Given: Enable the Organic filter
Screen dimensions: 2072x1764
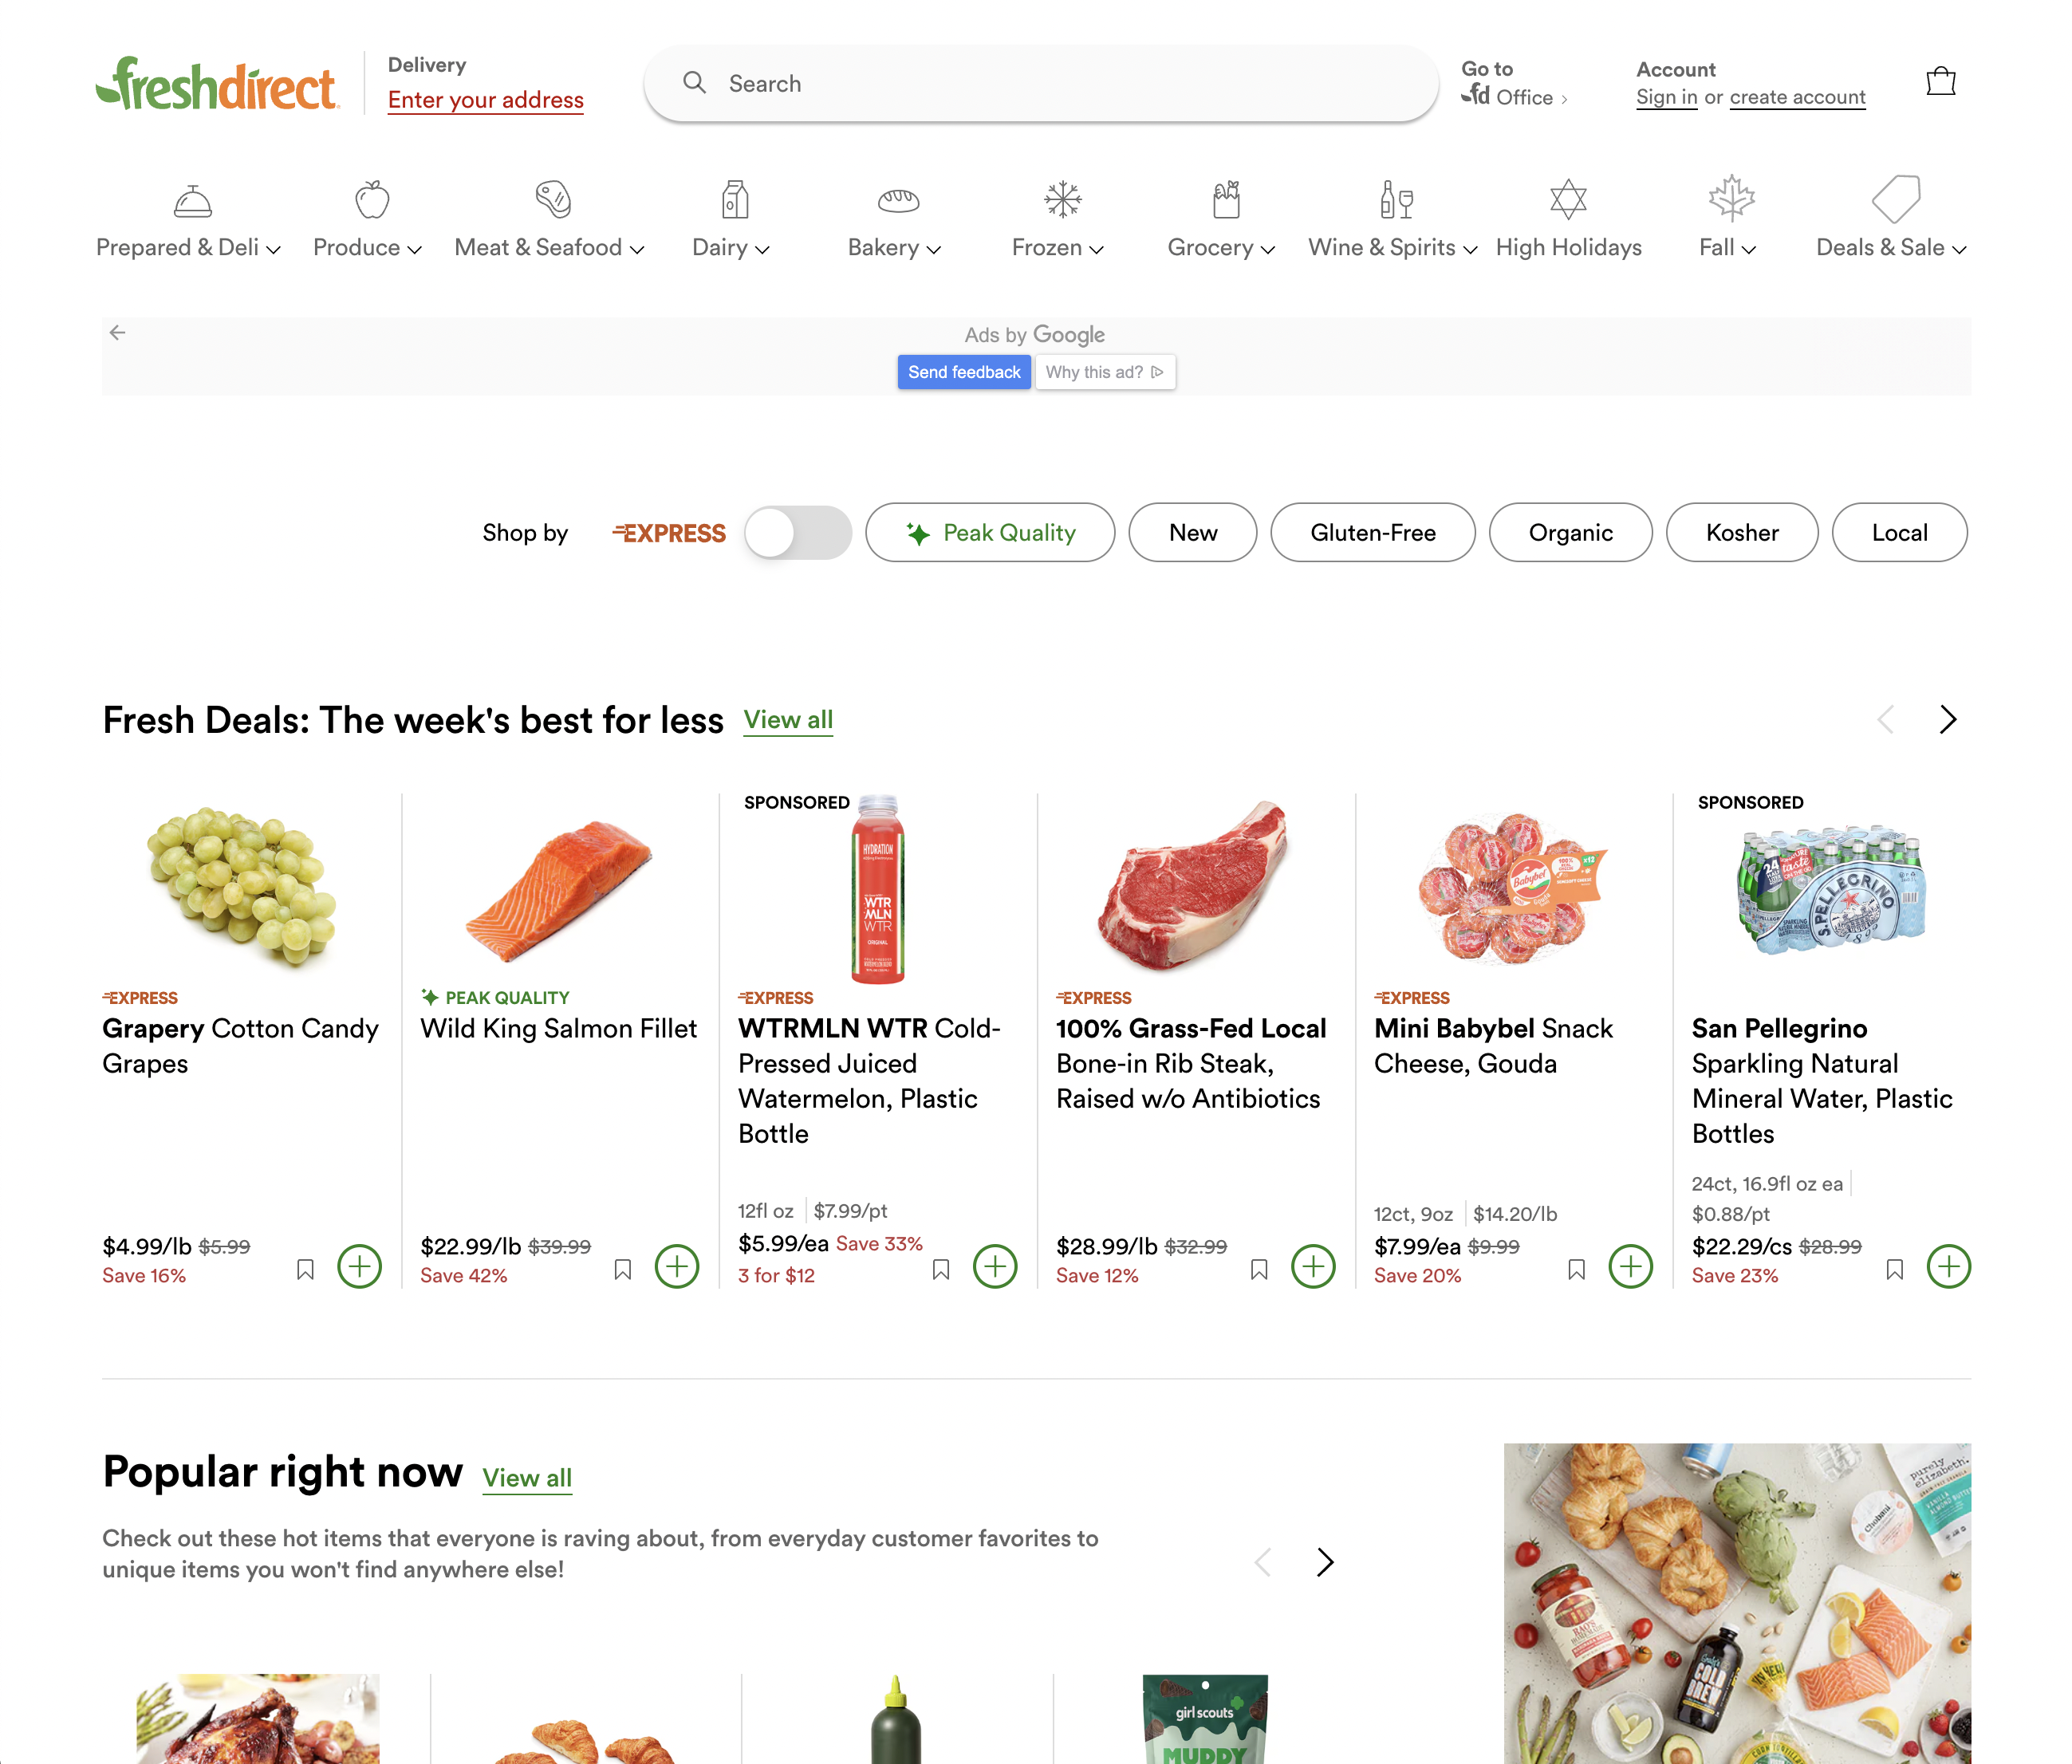Looking at the screenshot, I should (1570, 532).
